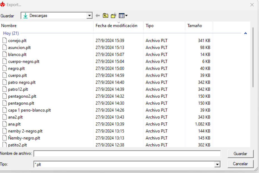
Task: Select the patito2.plt file name
Action: [x=17, y=145]
